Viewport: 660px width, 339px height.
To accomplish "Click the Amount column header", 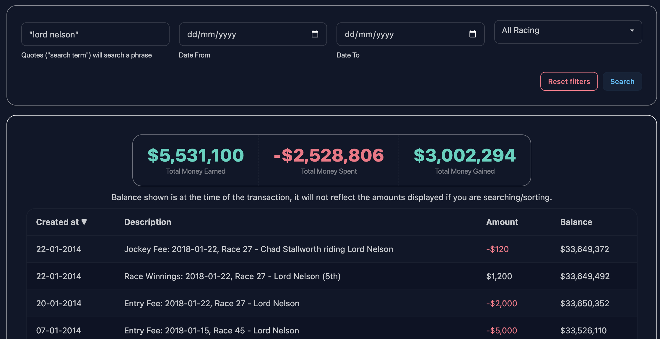I will coord(502,222).
